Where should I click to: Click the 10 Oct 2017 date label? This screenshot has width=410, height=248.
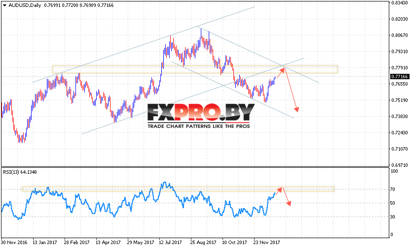(x=234, y=243)
